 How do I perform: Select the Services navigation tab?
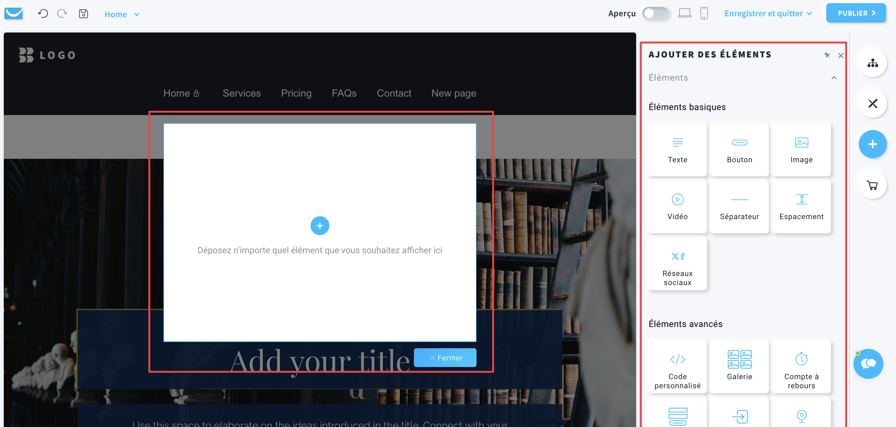(242, 93)
